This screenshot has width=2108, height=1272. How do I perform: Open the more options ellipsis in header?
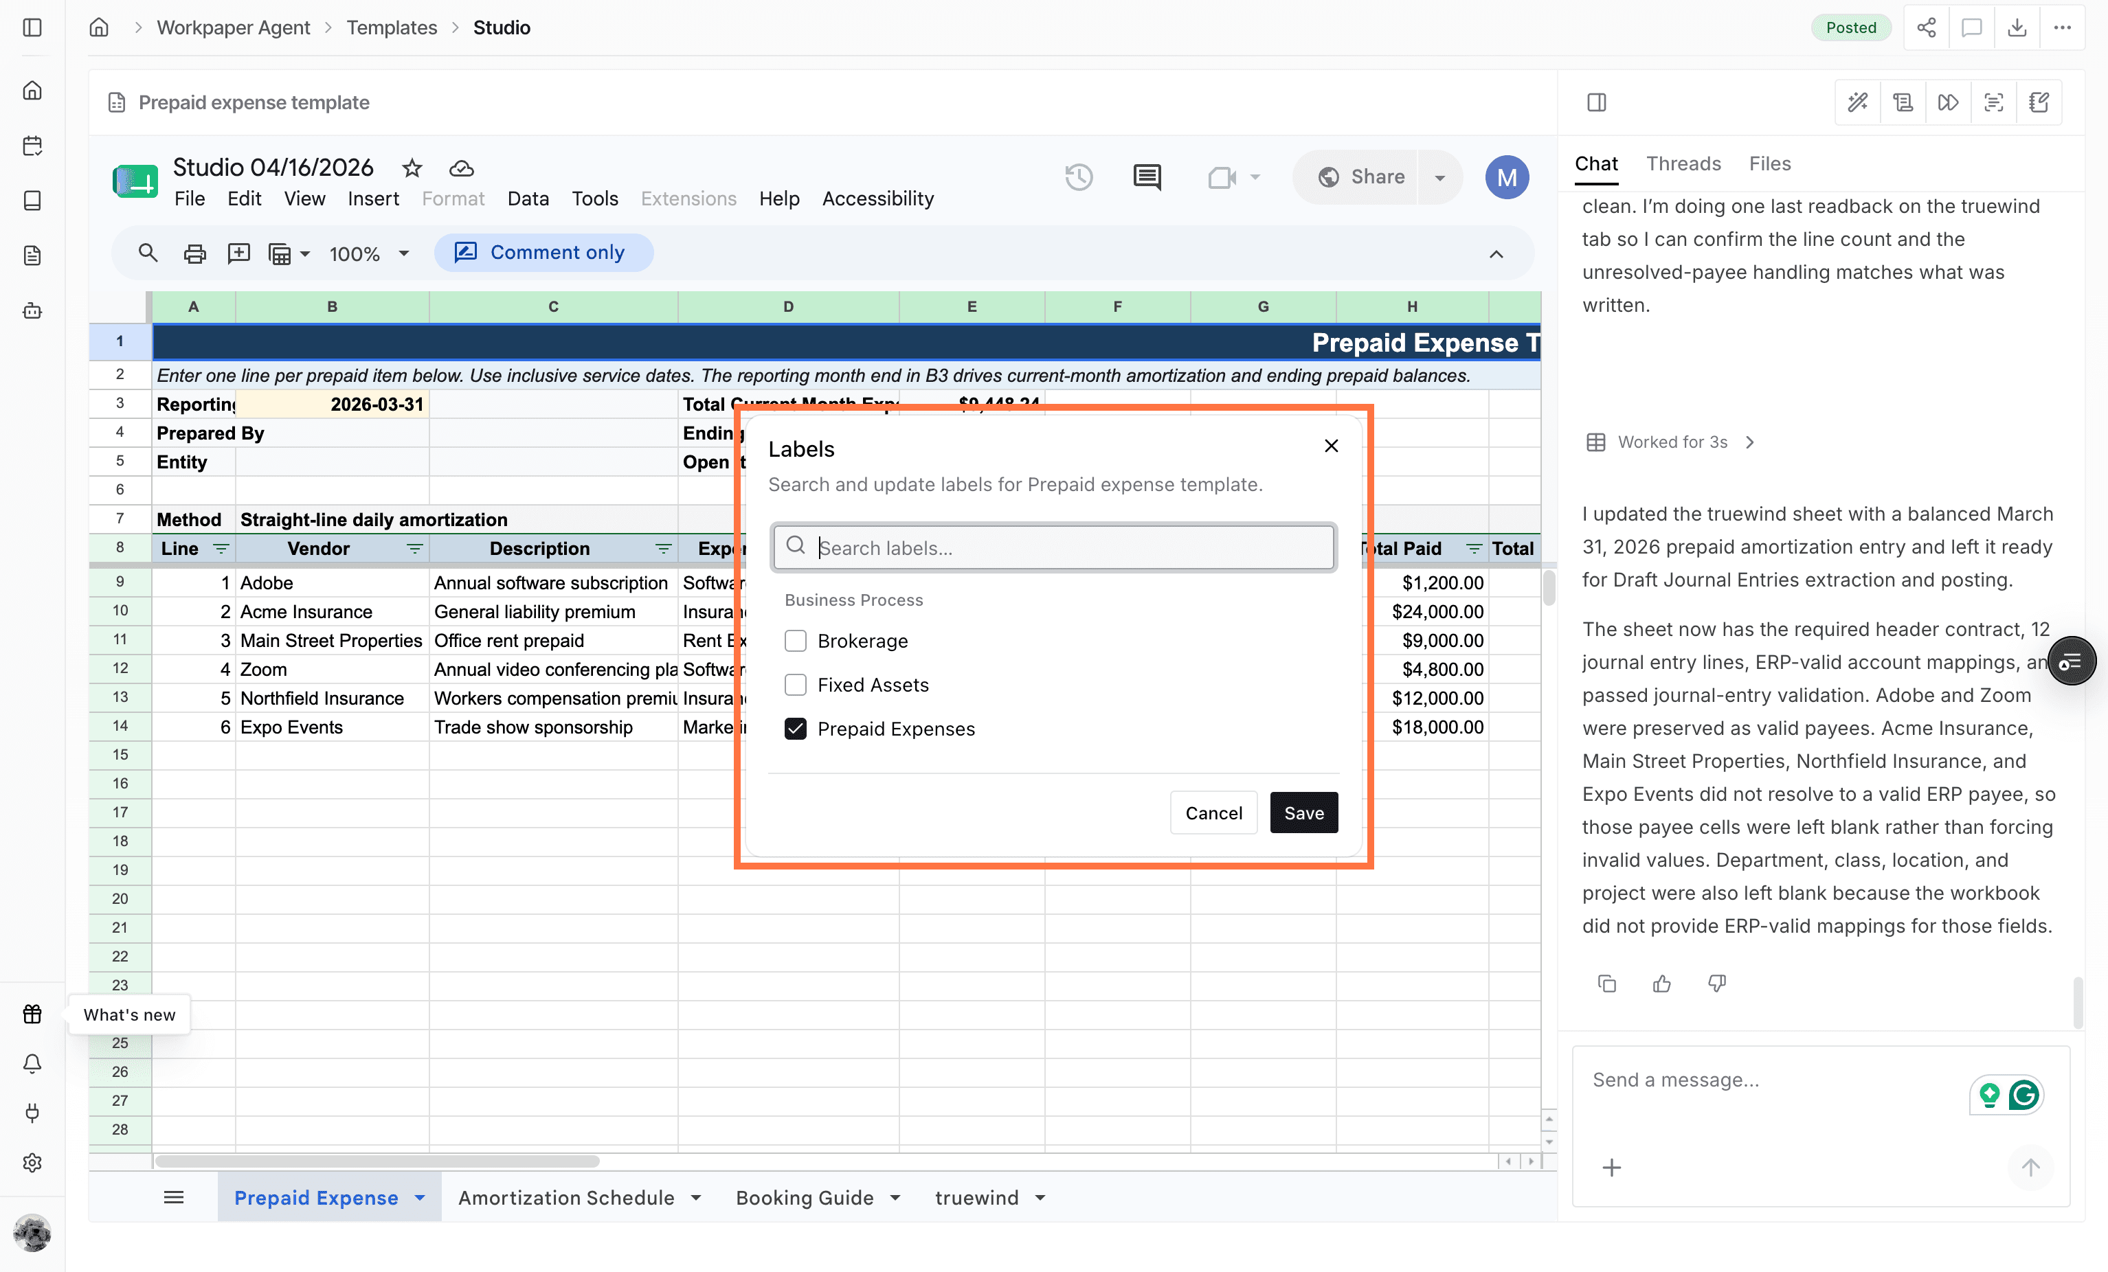tap(2062, 27)
